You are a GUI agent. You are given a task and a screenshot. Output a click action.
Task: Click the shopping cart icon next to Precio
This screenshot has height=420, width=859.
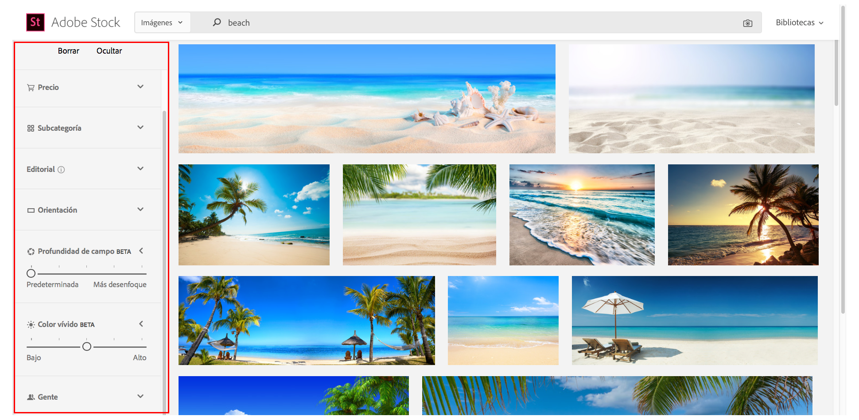click(x=31, y=87)
